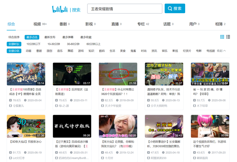Open the 长安篇 22:43 video thumbnail
This screenshot has width=237, height=162.
tap(164, 126)
